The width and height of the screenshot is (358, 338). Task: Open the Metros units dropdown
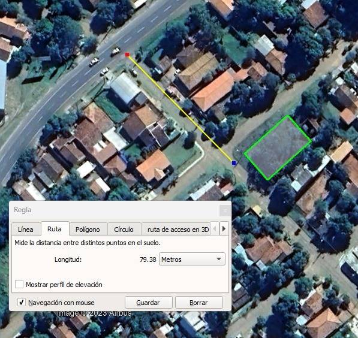192,259
